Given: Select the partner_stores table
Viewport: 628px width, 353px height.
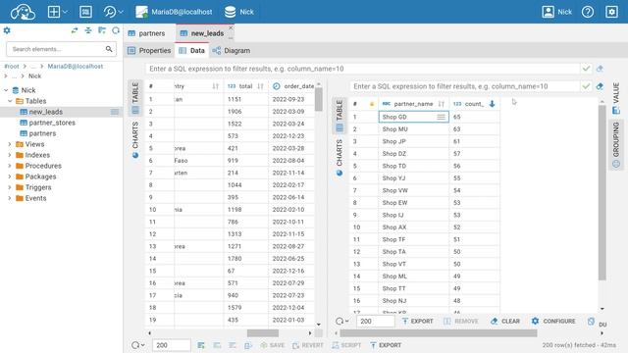Looking at the screenshot, I should click(52, 123).
